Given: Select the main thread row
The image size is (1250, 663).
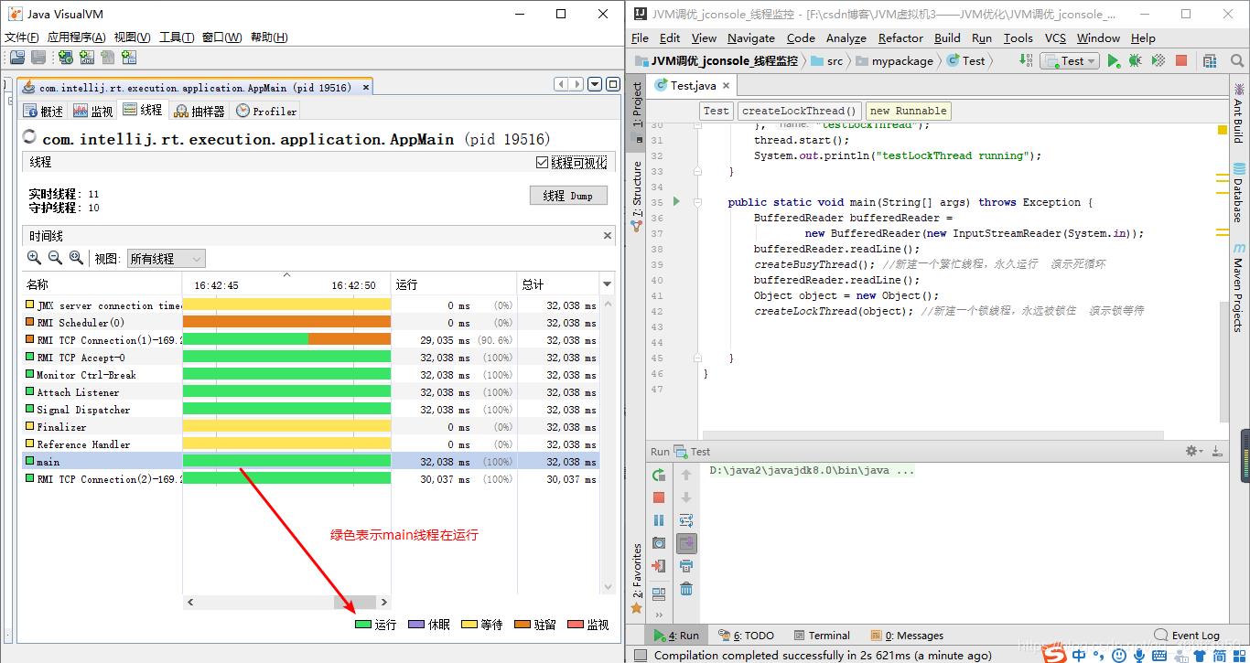Looking at the screenshot, I should 311,462.
